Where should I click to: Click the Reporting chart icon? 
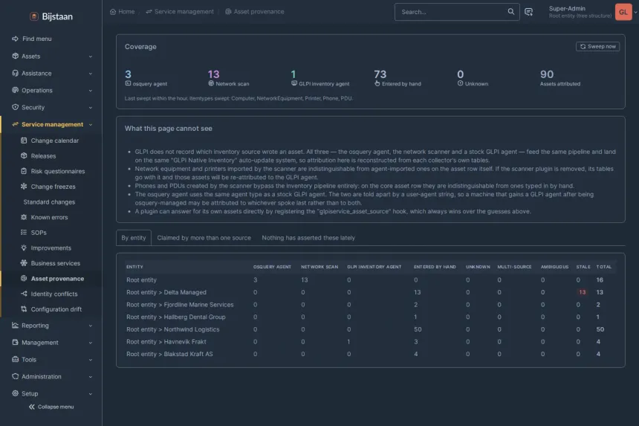(x=16, y=326)
